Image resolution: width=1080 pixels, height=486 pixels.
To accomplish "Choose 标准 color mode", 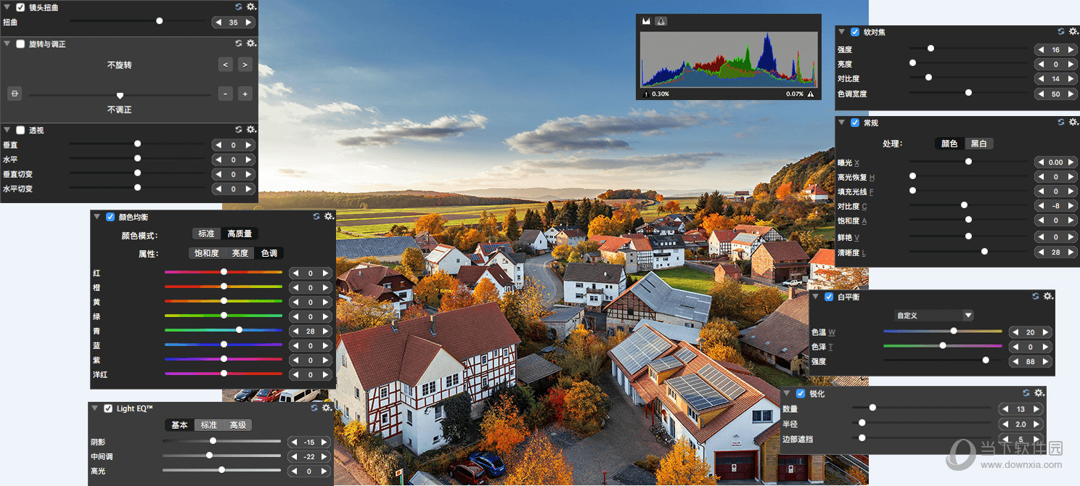I will pyautogui.click(x=206, y=234).
